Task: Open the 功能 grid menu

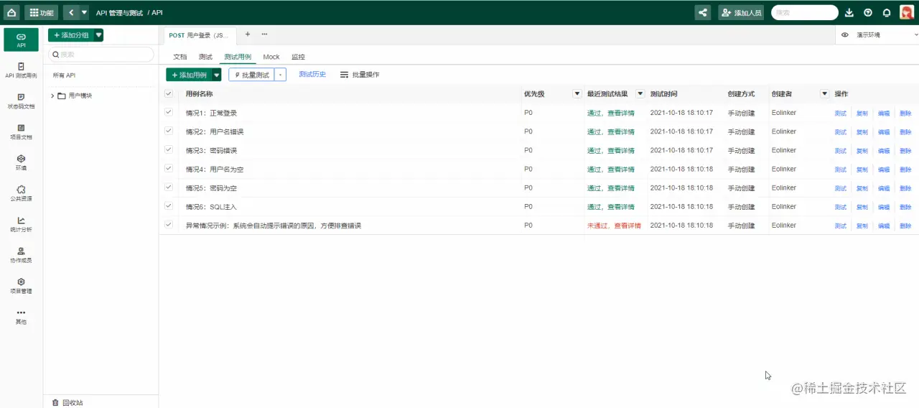Action: (42, 12)
